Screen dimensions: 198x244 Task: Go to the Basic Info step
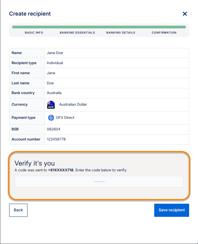pyautogui.click(x=34, y=33)
